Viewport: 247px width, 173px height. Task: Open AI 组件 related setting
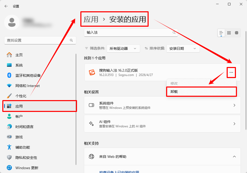click(x=163, y=123)
